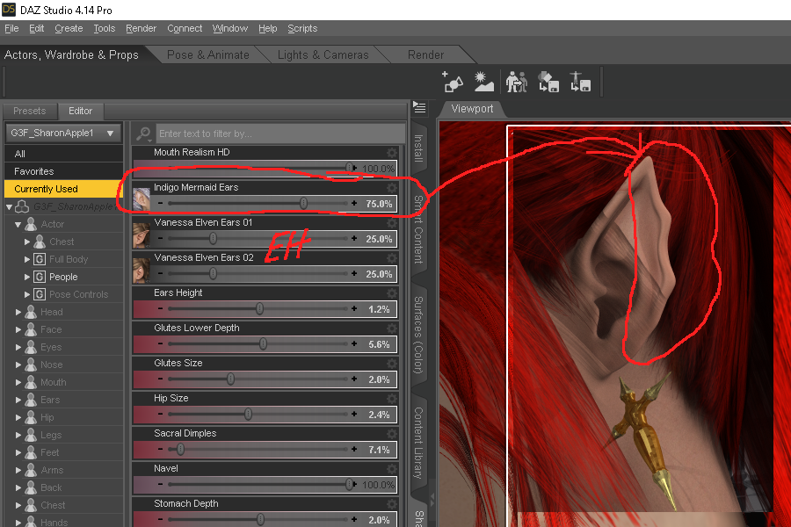Open the Render menu
The width and height of the screenshot is (791, 527).
click(x=141, y=28)
